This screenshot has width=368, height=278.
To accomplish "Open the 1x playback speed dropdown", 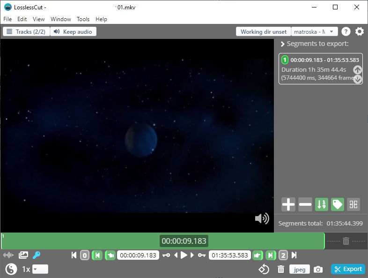I will pyautogui.click(x=40, y=269).
